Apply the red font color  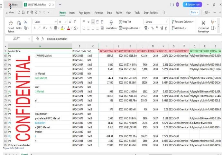pyautogui.click(x=69, y=28)
